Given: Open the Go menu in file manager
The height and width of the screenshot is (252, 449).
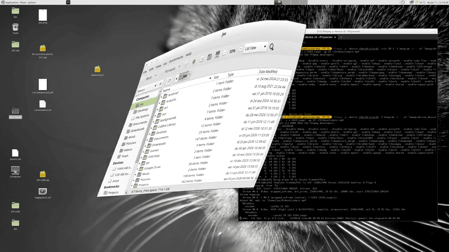Looking at the screenshot, I should tap(165, 64).
